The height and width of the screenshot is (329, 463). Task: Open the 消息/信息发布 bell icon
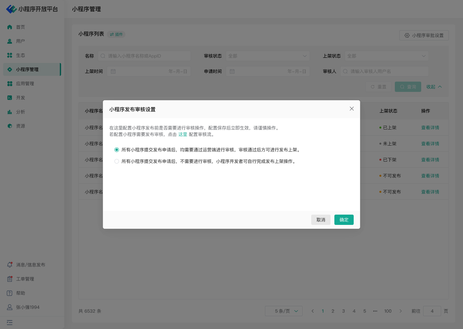(10, 265)
